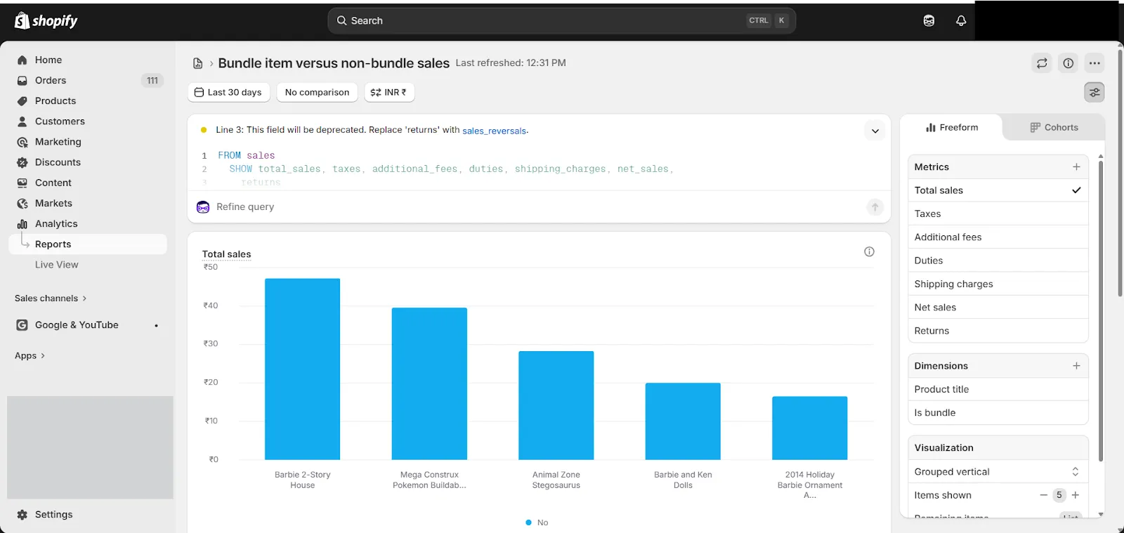Image resolution: width=1124 pixels, height=533 pixels.
Task: Open the Last 30 days date picker
Action: (228, 92)
